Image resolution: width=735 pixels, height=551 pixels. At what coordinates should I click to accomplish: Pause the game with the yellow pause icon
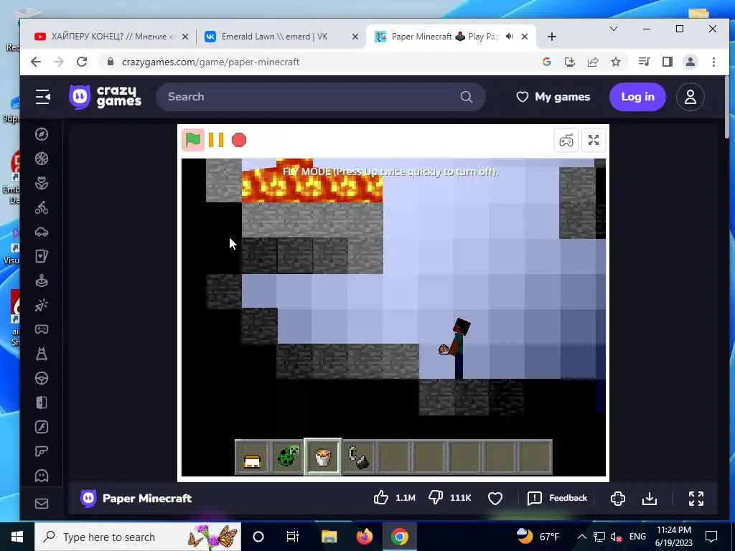click(x=216, y=140)
